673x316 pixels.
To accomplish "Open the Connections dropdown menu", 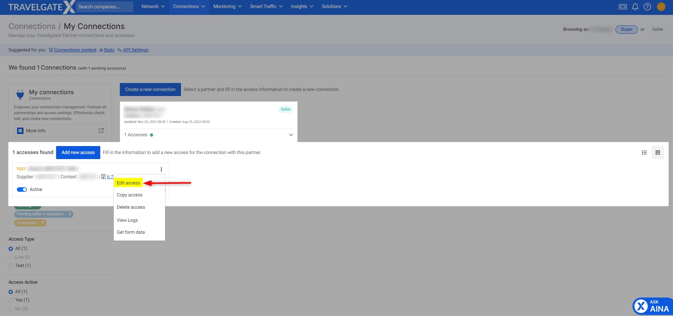I will (189, 7).
